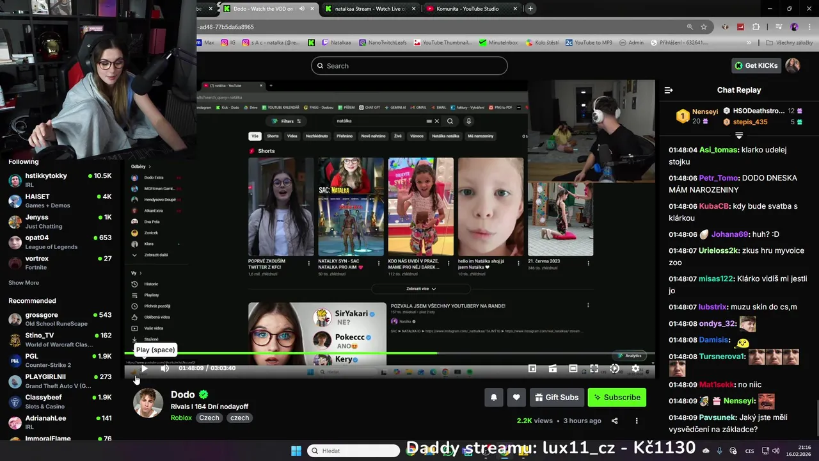The width and height of the screenshot is (819, 461).
Task: Bookmark this page with the star
Action: coord(704,27)
